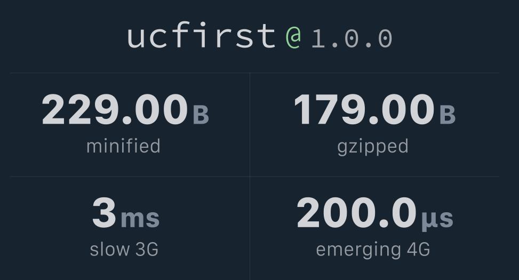519x280 pixels.
Task: Click the 3 download time value
Action: coord(104,213)
